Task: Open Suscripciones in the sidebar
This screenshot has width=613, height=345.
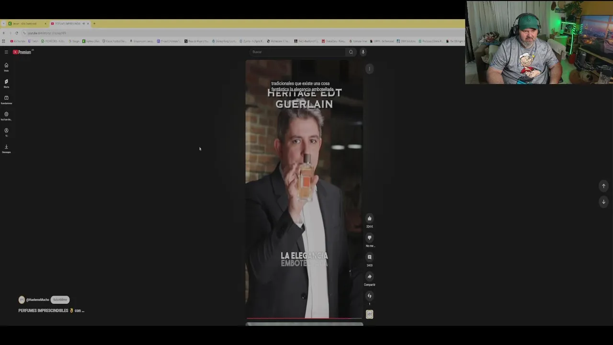Action: point(6,100)
